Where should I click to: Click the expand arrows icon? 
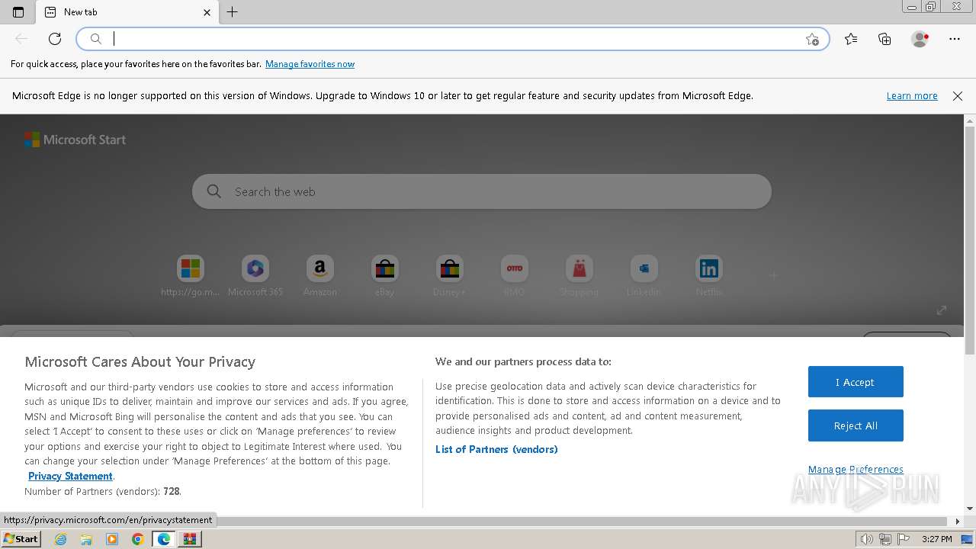(x=942, y=310)
